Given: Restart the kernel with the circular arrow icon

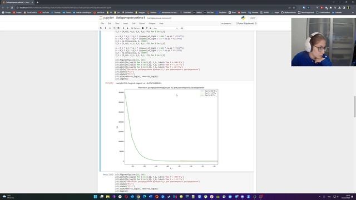Looking at the screenshot, I should point(146,28).
